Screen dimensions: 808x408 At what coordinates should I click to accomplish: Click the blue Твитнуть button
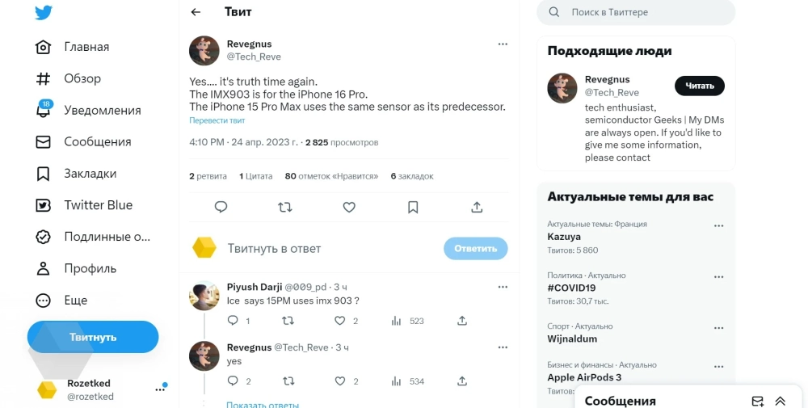coord(93,337)
